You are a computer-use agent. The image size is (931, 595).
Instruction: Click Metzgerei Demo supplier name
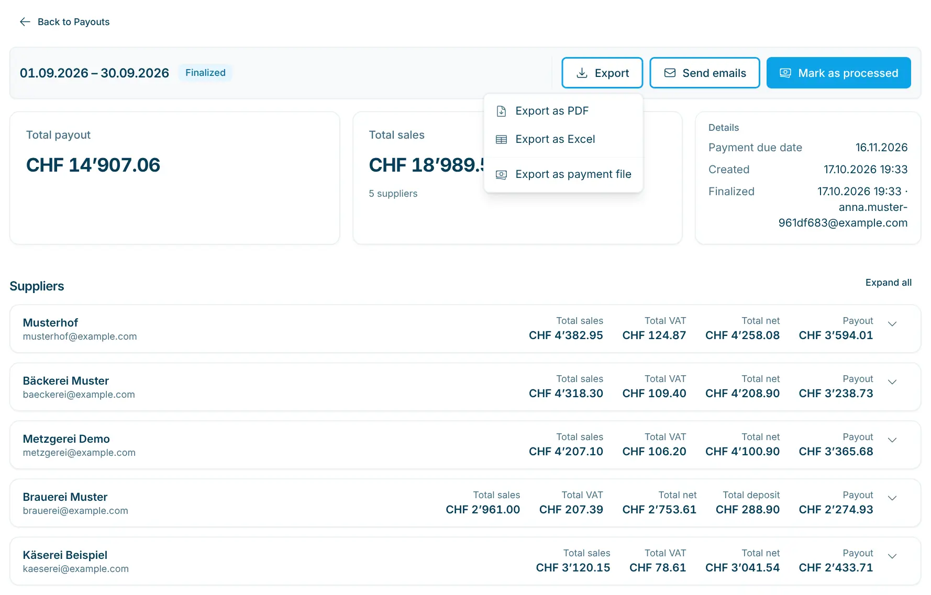pos(66,439)
